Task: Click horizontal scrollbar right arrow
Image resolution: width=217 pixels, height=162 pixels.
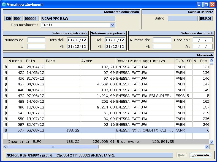Action: point(207,147)
